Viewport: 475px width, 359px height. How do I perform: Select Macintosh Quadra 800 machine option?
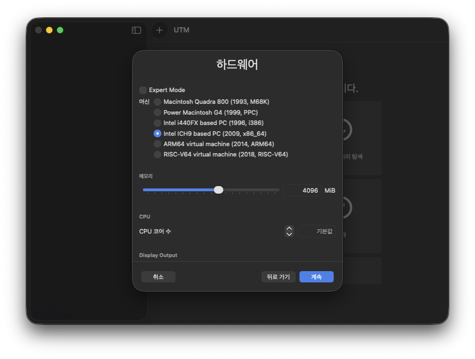tap(158, 101)
